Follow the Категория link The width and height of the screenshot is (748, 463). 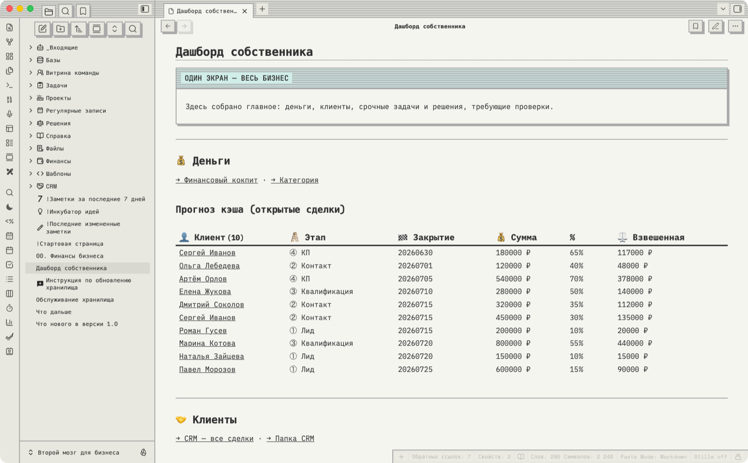point(295,180)
